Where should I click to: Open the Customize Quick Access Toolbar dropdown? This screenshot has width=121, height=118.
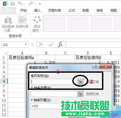tap(40, 4)
